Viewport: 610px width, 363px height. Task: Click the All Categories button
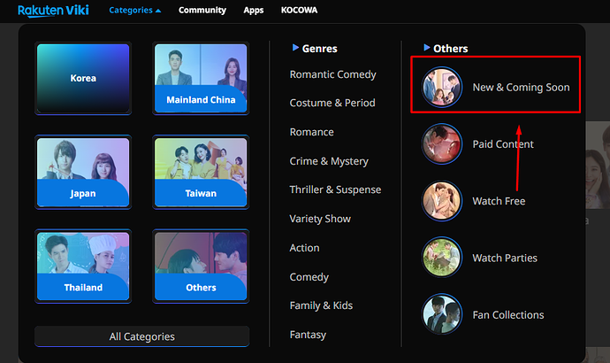coord(142,336)
